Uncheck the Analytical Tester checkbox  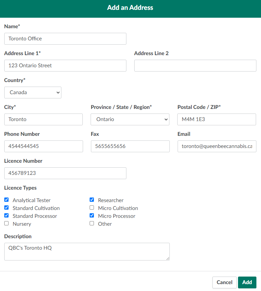(7, 200)
